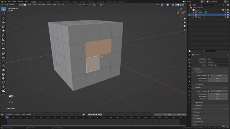Open the Render Engine Cycles dropdown
This screenshot has width=230, height=129.
tap(218, 59)
